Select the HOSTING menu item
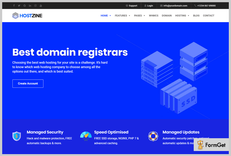This screenshot has width=231, height=156. coord(181,16)
